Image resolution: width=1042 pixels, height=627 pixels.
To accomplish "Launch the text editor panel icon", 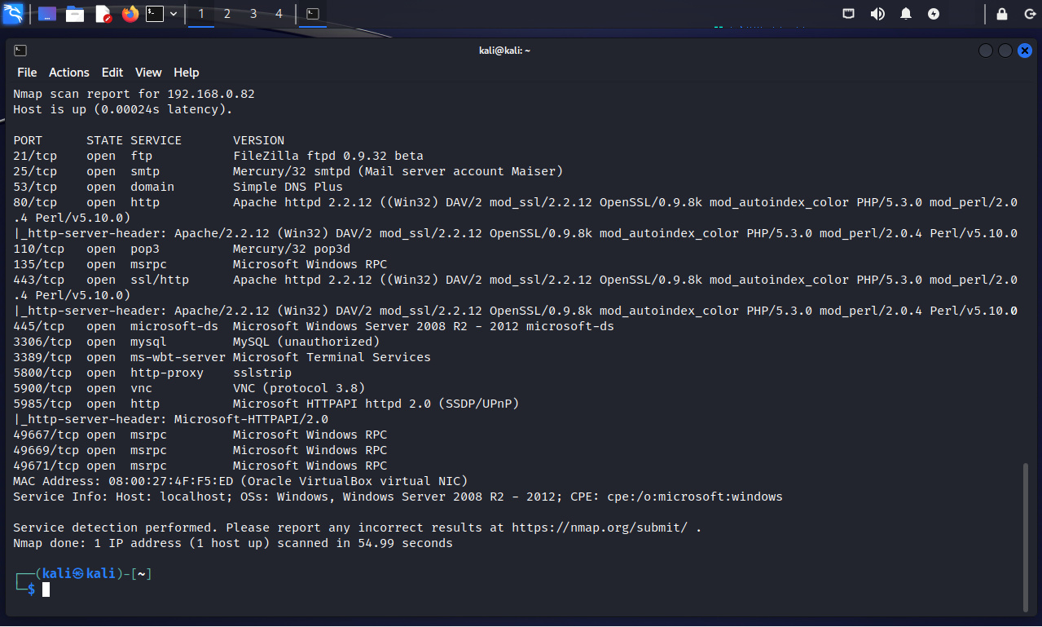I will (103, 14).
